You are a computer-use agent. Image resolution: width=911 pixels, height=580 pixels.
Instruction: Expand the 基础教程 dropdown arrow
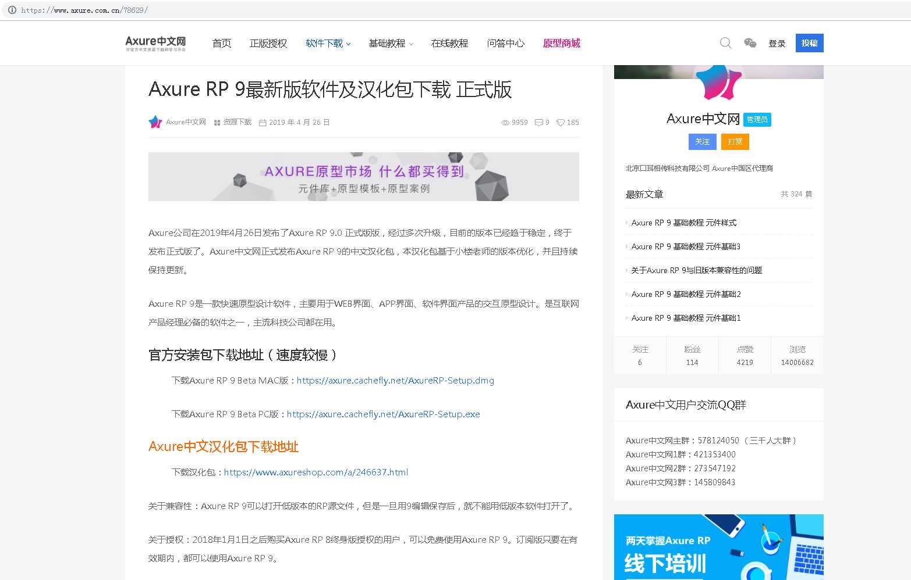coord(411,44)
